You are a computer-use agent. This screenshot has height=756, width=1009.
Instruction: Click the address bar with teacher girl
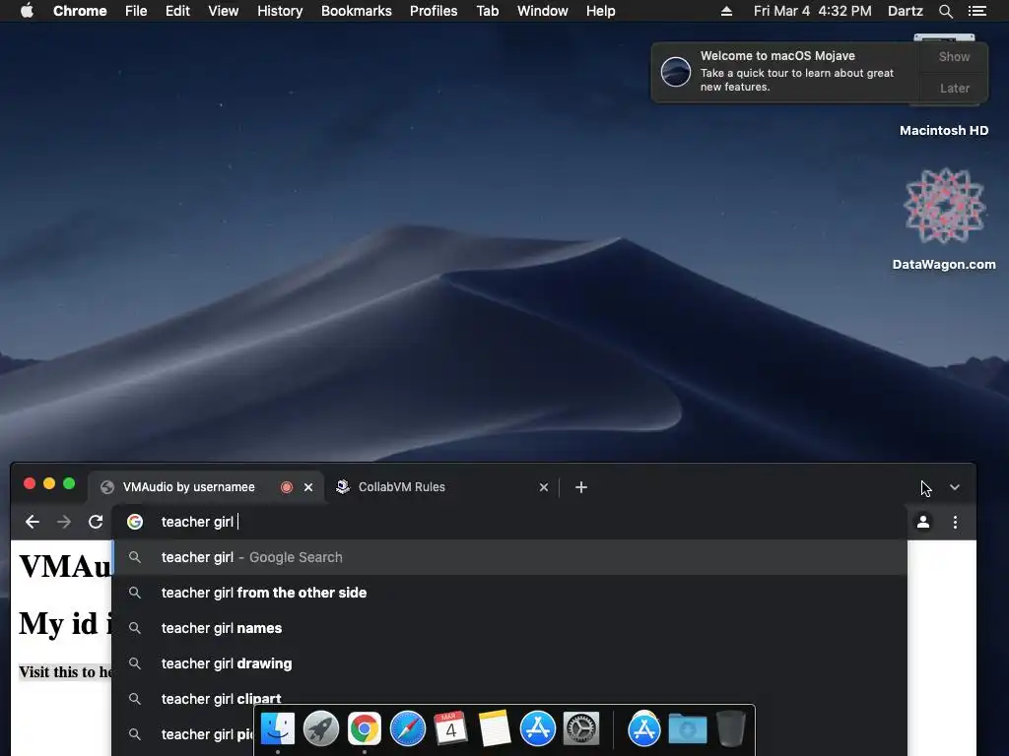pyautogui.click(x=508, y=522)
